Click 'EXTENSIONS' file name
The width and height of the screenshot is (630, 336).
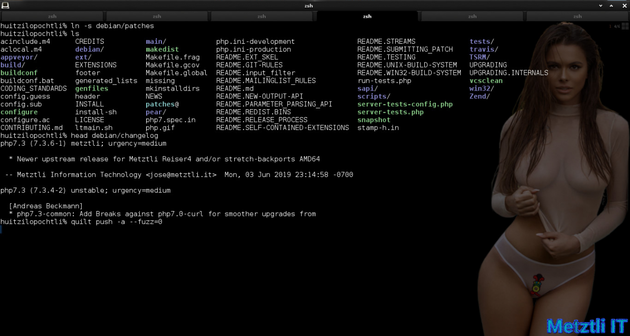[x=96, y=65]
